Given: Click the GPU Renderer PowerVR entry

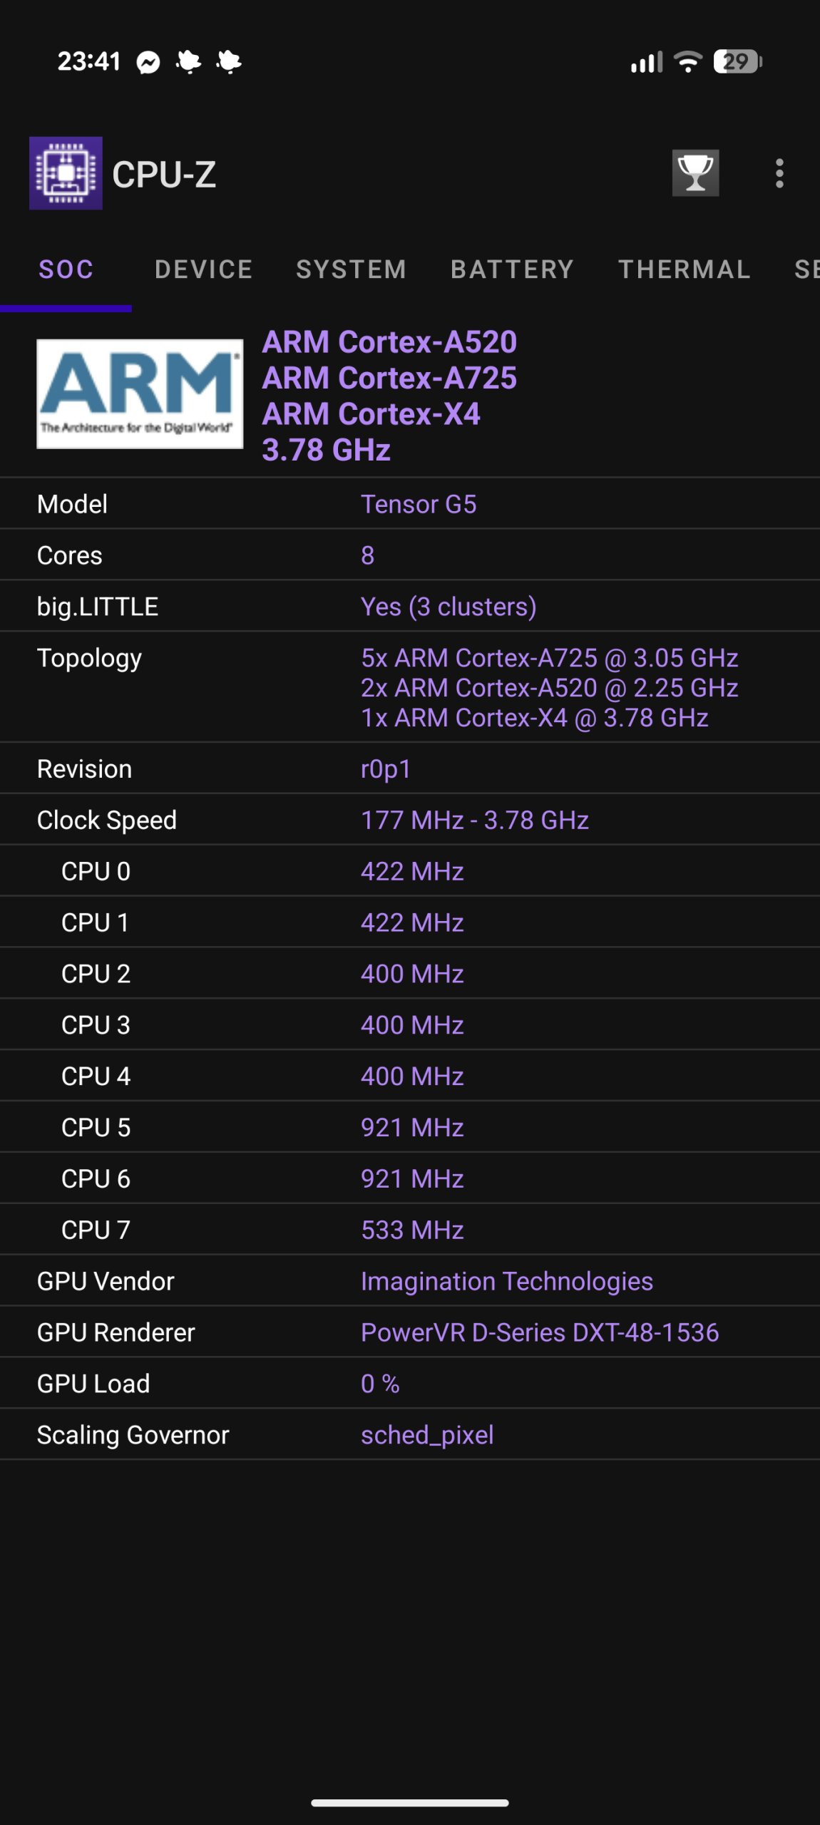Looking at the screenshot, I should tap(540, 1332).
